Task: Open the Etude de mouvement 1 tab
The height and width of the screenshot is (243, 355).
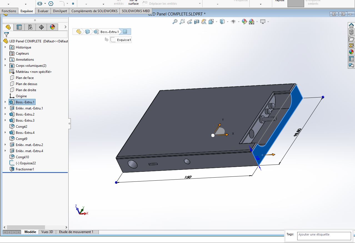Action: pyautogui.click(x=76, y=232)
